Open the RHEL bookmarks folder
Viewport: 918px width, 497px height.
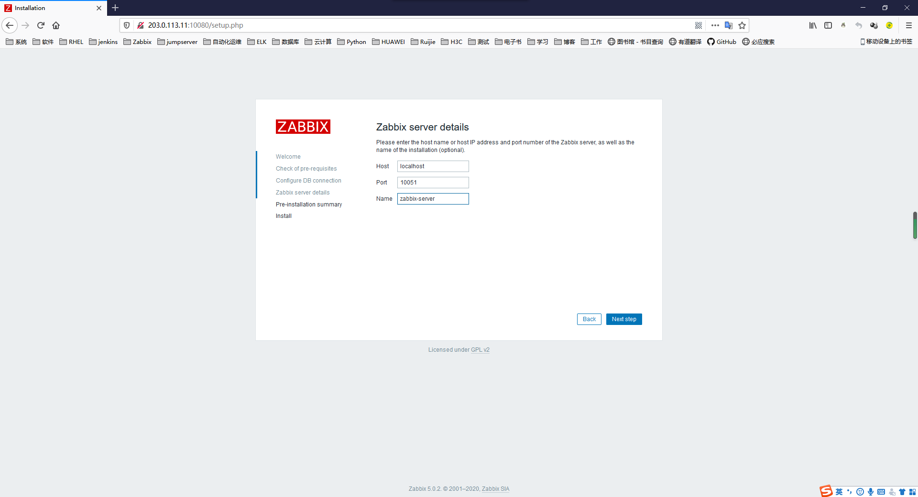71,42
